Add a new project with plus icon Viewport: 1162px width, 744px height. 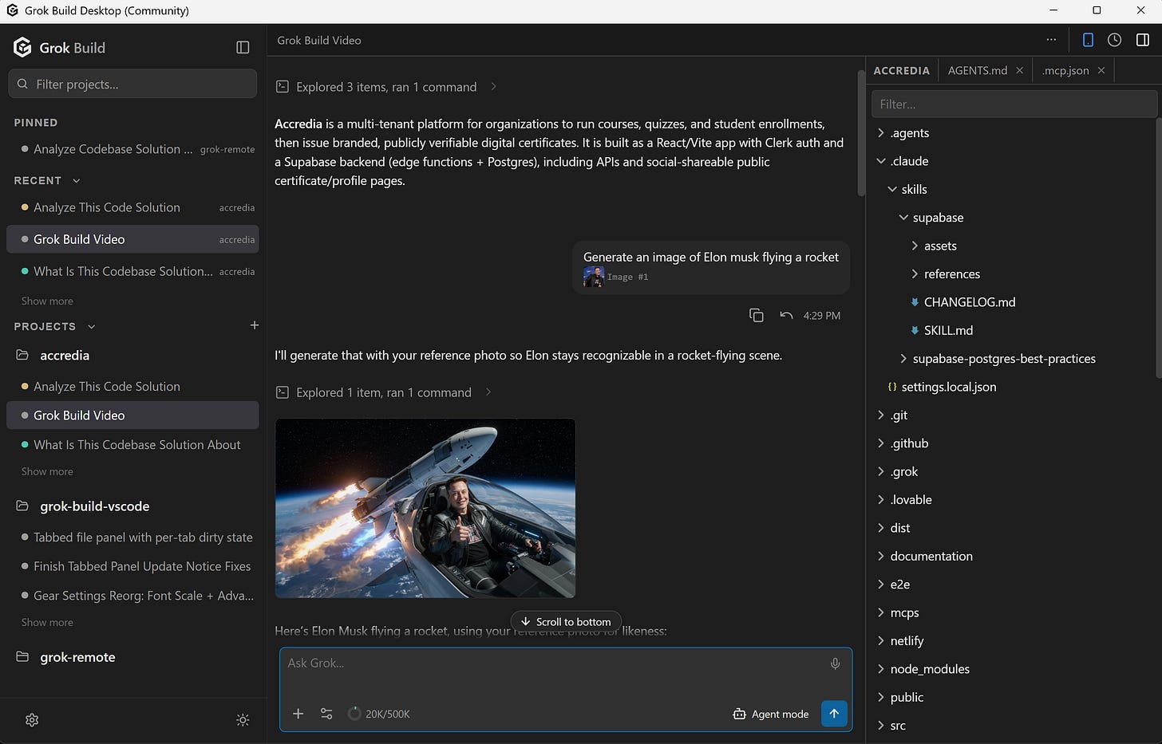(254, 325)
